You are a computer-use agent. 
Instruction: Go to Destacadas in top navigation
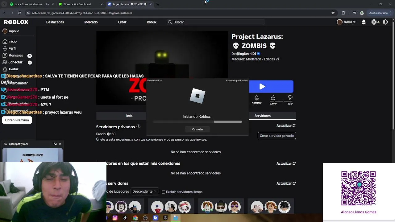tap(55, 22)
